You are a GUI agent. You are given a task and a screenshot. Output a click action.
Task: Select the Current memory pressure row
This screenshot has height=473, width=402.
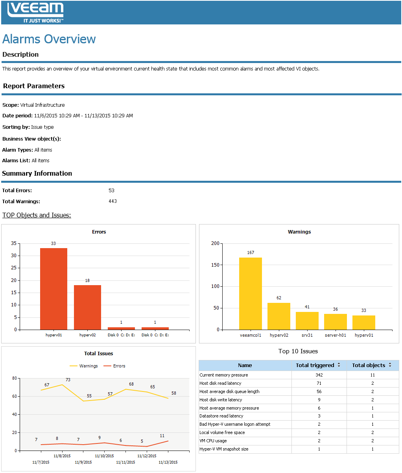pyautogui.click(x=299, y=375)
